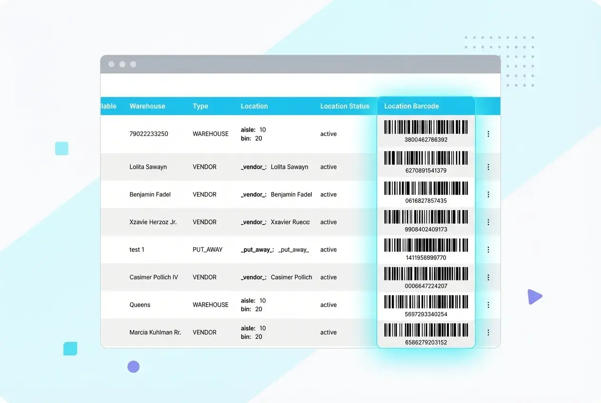The width and height of the screenshot is (601, 403).
Task: Open the actions menu for test 1 row
Action: [488, 249]
